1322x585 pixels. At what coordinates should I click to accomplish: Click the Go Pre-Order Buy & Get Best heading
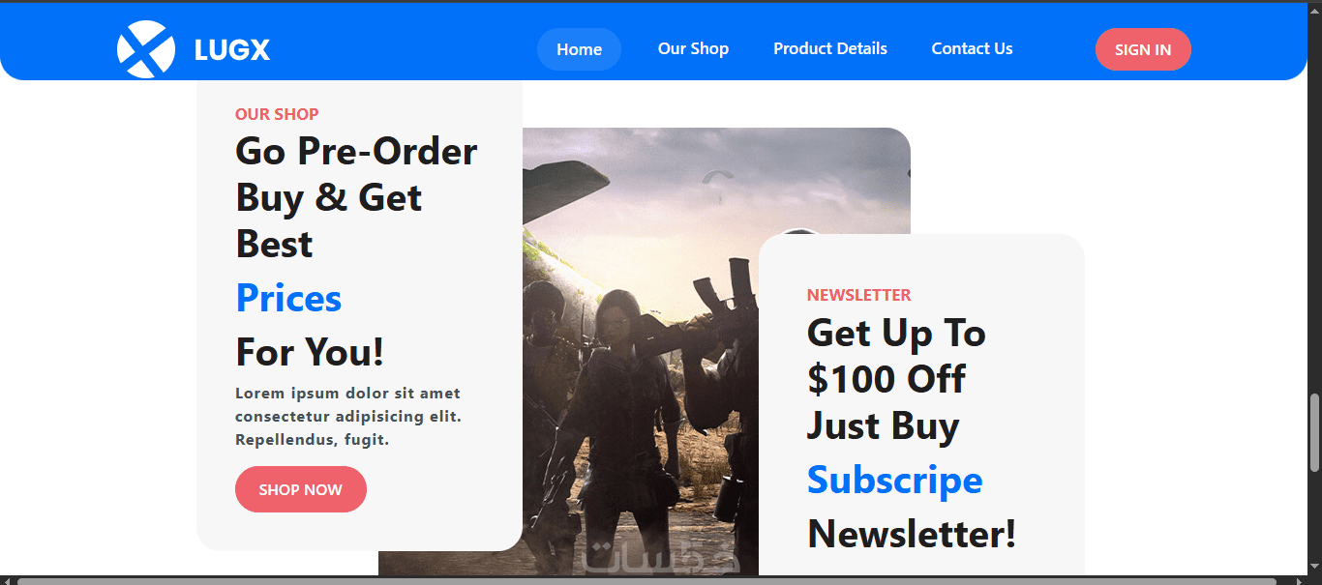tap(356, 197)
